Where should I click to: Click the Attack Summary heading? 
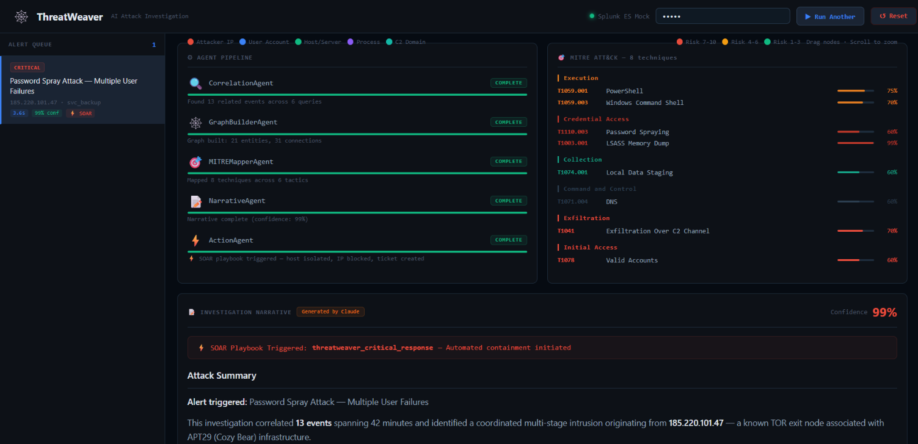click(222, 376)
